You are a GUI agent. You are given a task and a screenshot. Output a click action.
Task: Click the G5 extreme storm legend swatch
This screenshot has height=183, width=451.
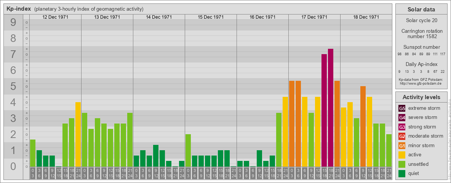402,109
